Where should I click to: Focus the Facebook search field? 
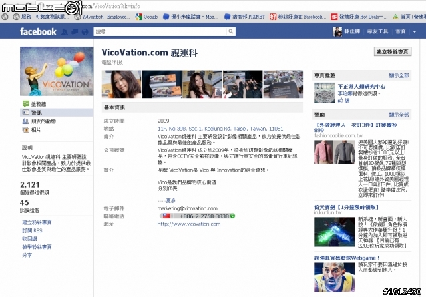pos(160,31)
